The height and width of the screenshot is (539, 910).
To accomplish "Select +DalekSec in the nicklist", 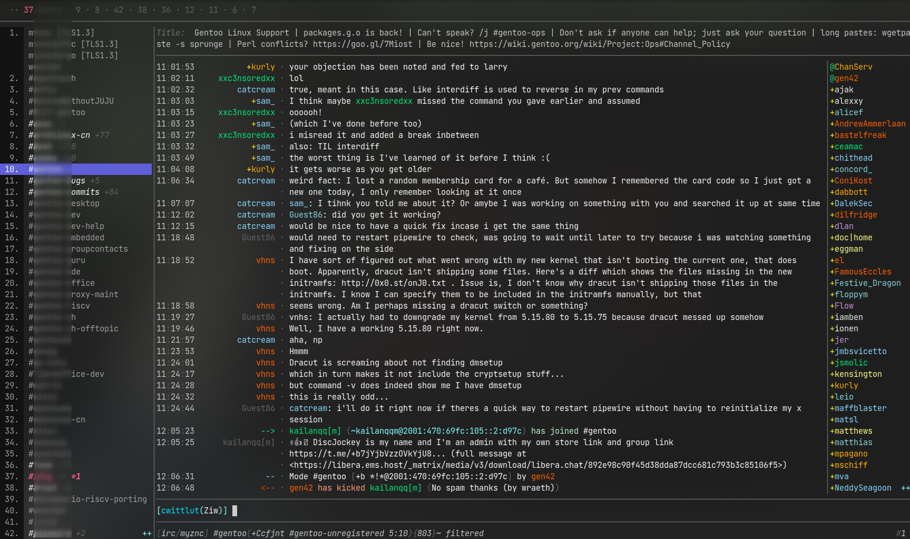I will click(x=851, y=203).
